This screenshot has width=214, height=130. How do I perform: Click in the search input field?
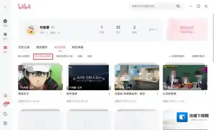click(x=152, y=6)
